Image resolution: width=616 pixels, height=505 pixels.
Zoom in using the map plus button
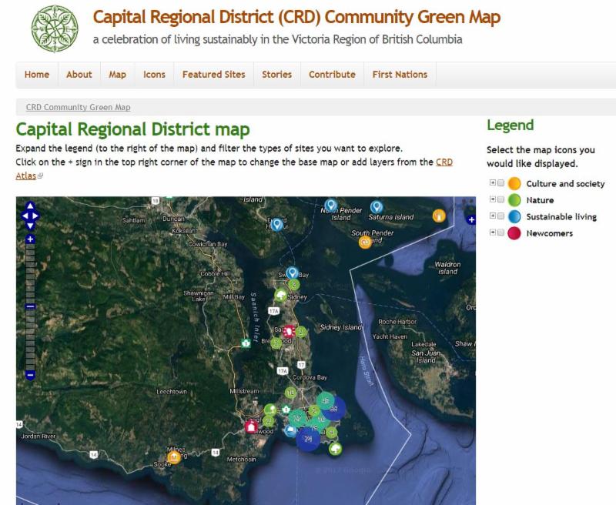[x=30, y=239]
